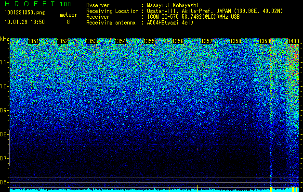This screenshot has height=192, width=303.
Task: Click the 0.8 frequency axis label
Action: (4, 134)
